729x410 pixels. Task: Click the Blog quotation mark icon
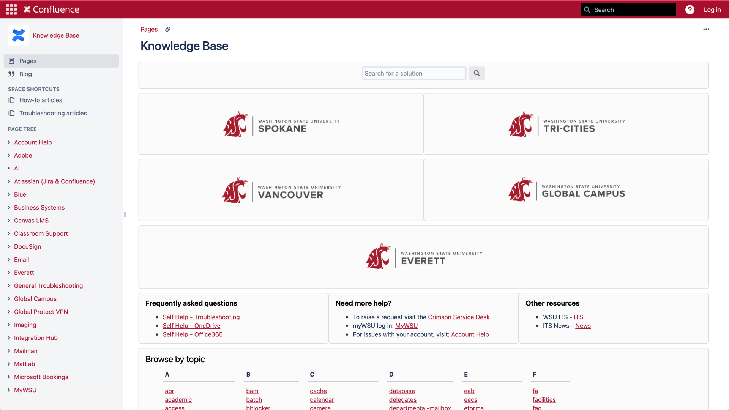coord(12,74)
